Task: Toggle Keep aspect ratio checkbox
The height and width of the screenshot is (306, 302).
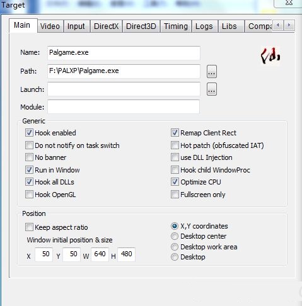Action: (29, 227)
